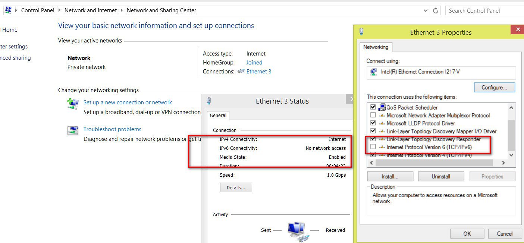Click the Ethernet 3 Properties title bar icon

point(361,32)
